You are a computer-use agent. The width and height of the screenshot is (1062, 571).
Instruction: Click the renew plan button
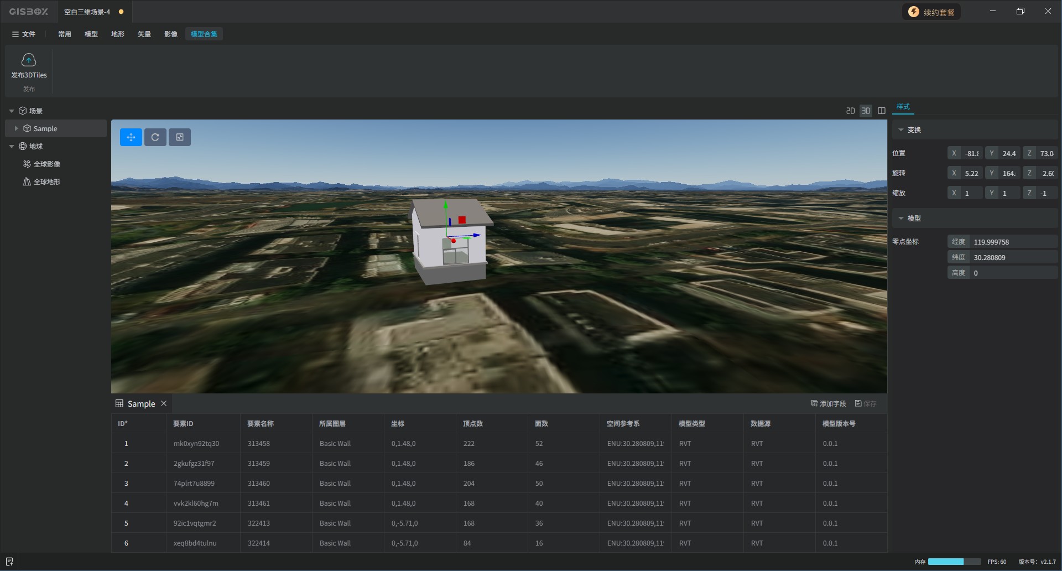[x=931, y=12]
